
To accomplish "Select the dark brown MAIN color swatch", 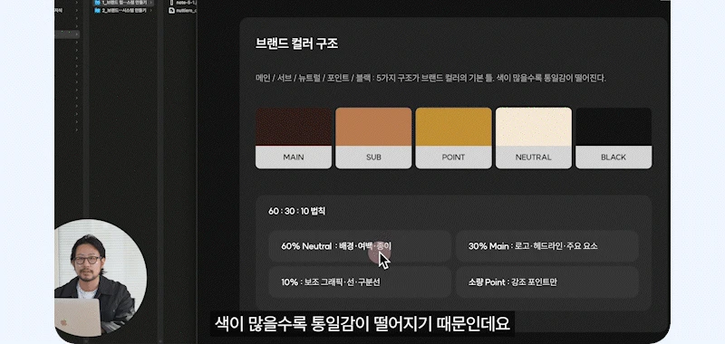I will click(294, 127).
